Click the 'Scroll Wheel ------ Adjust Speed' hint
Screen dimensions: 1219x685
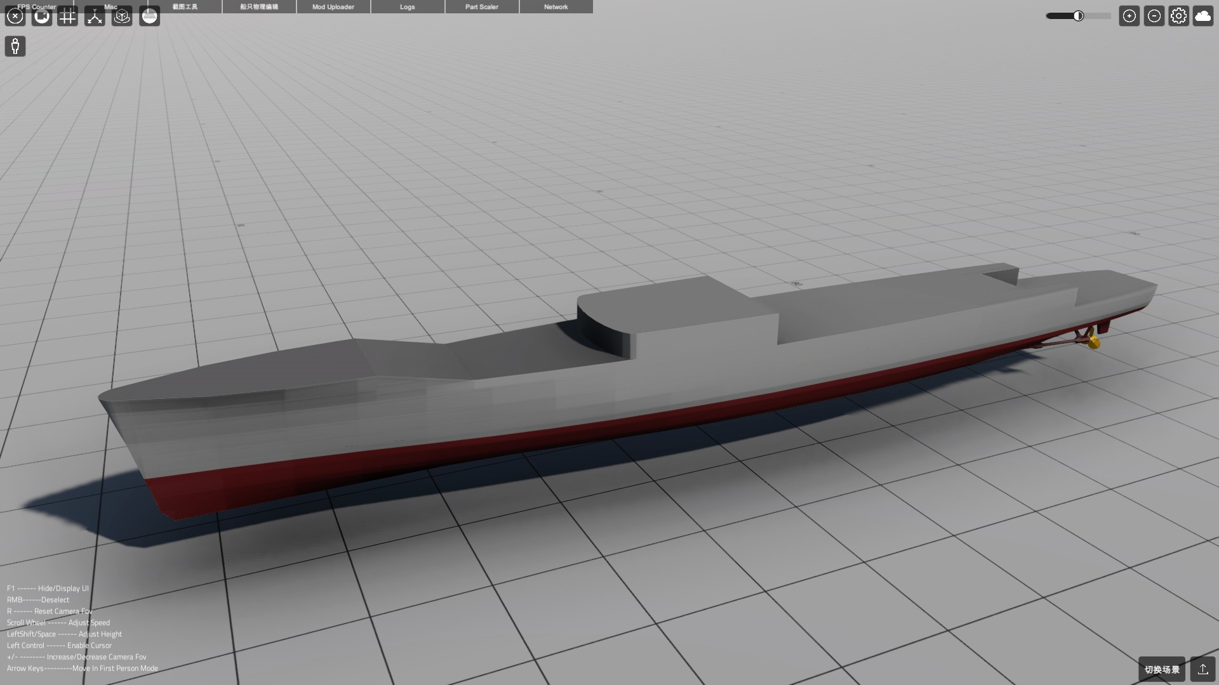(58, 623)
